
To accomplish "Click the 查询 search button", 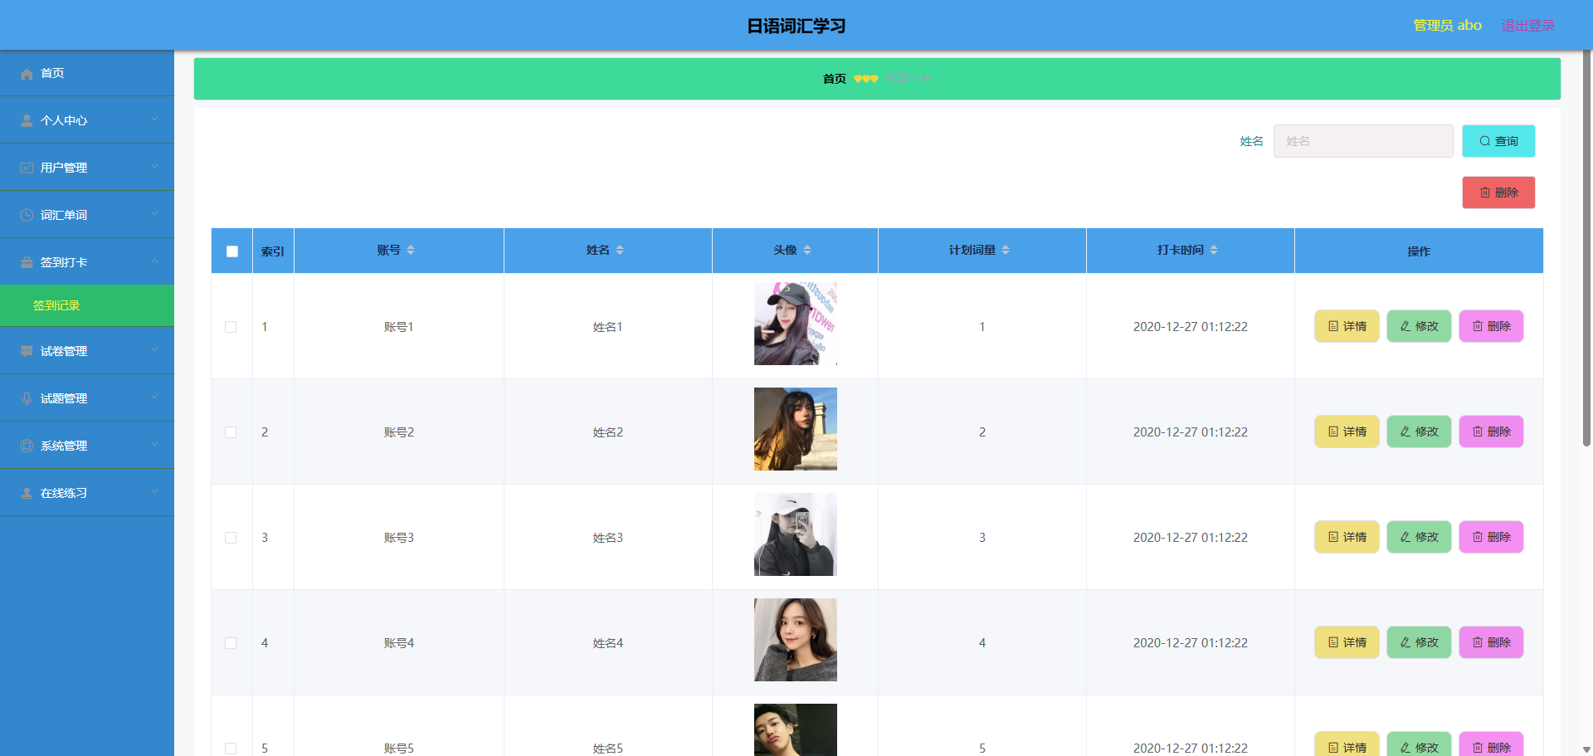I will tap(1498, 141).
